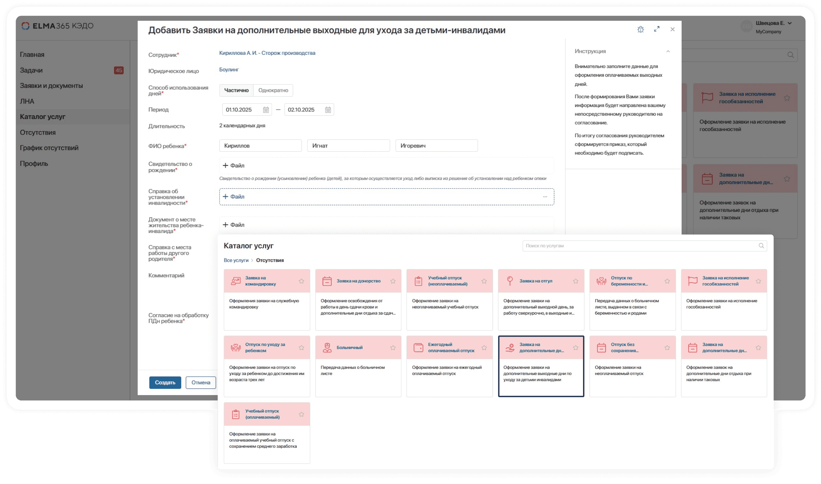Viewport: 821px width, 484px height.
Task: Toggle favorite on Заявка на отгул card
Action: click(575, 281)
